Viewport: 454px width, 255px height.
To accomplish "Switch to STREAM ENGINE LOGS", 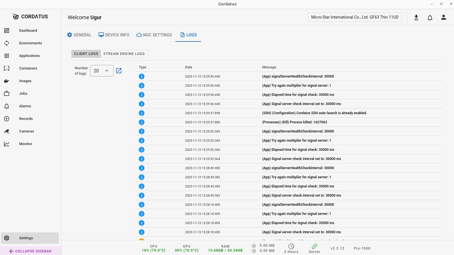I will (124, 54).
